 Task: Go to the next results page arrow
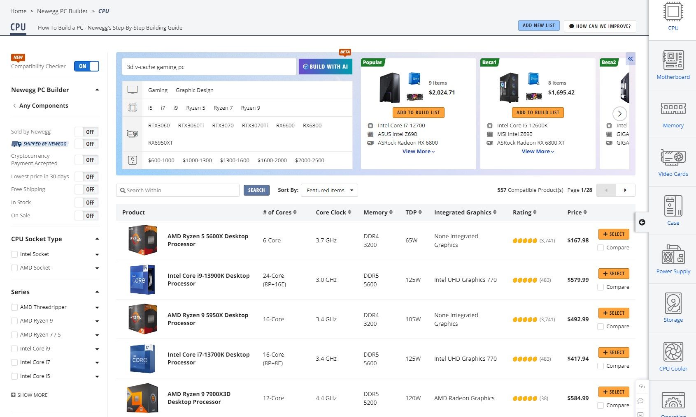(x=625, y=190)
